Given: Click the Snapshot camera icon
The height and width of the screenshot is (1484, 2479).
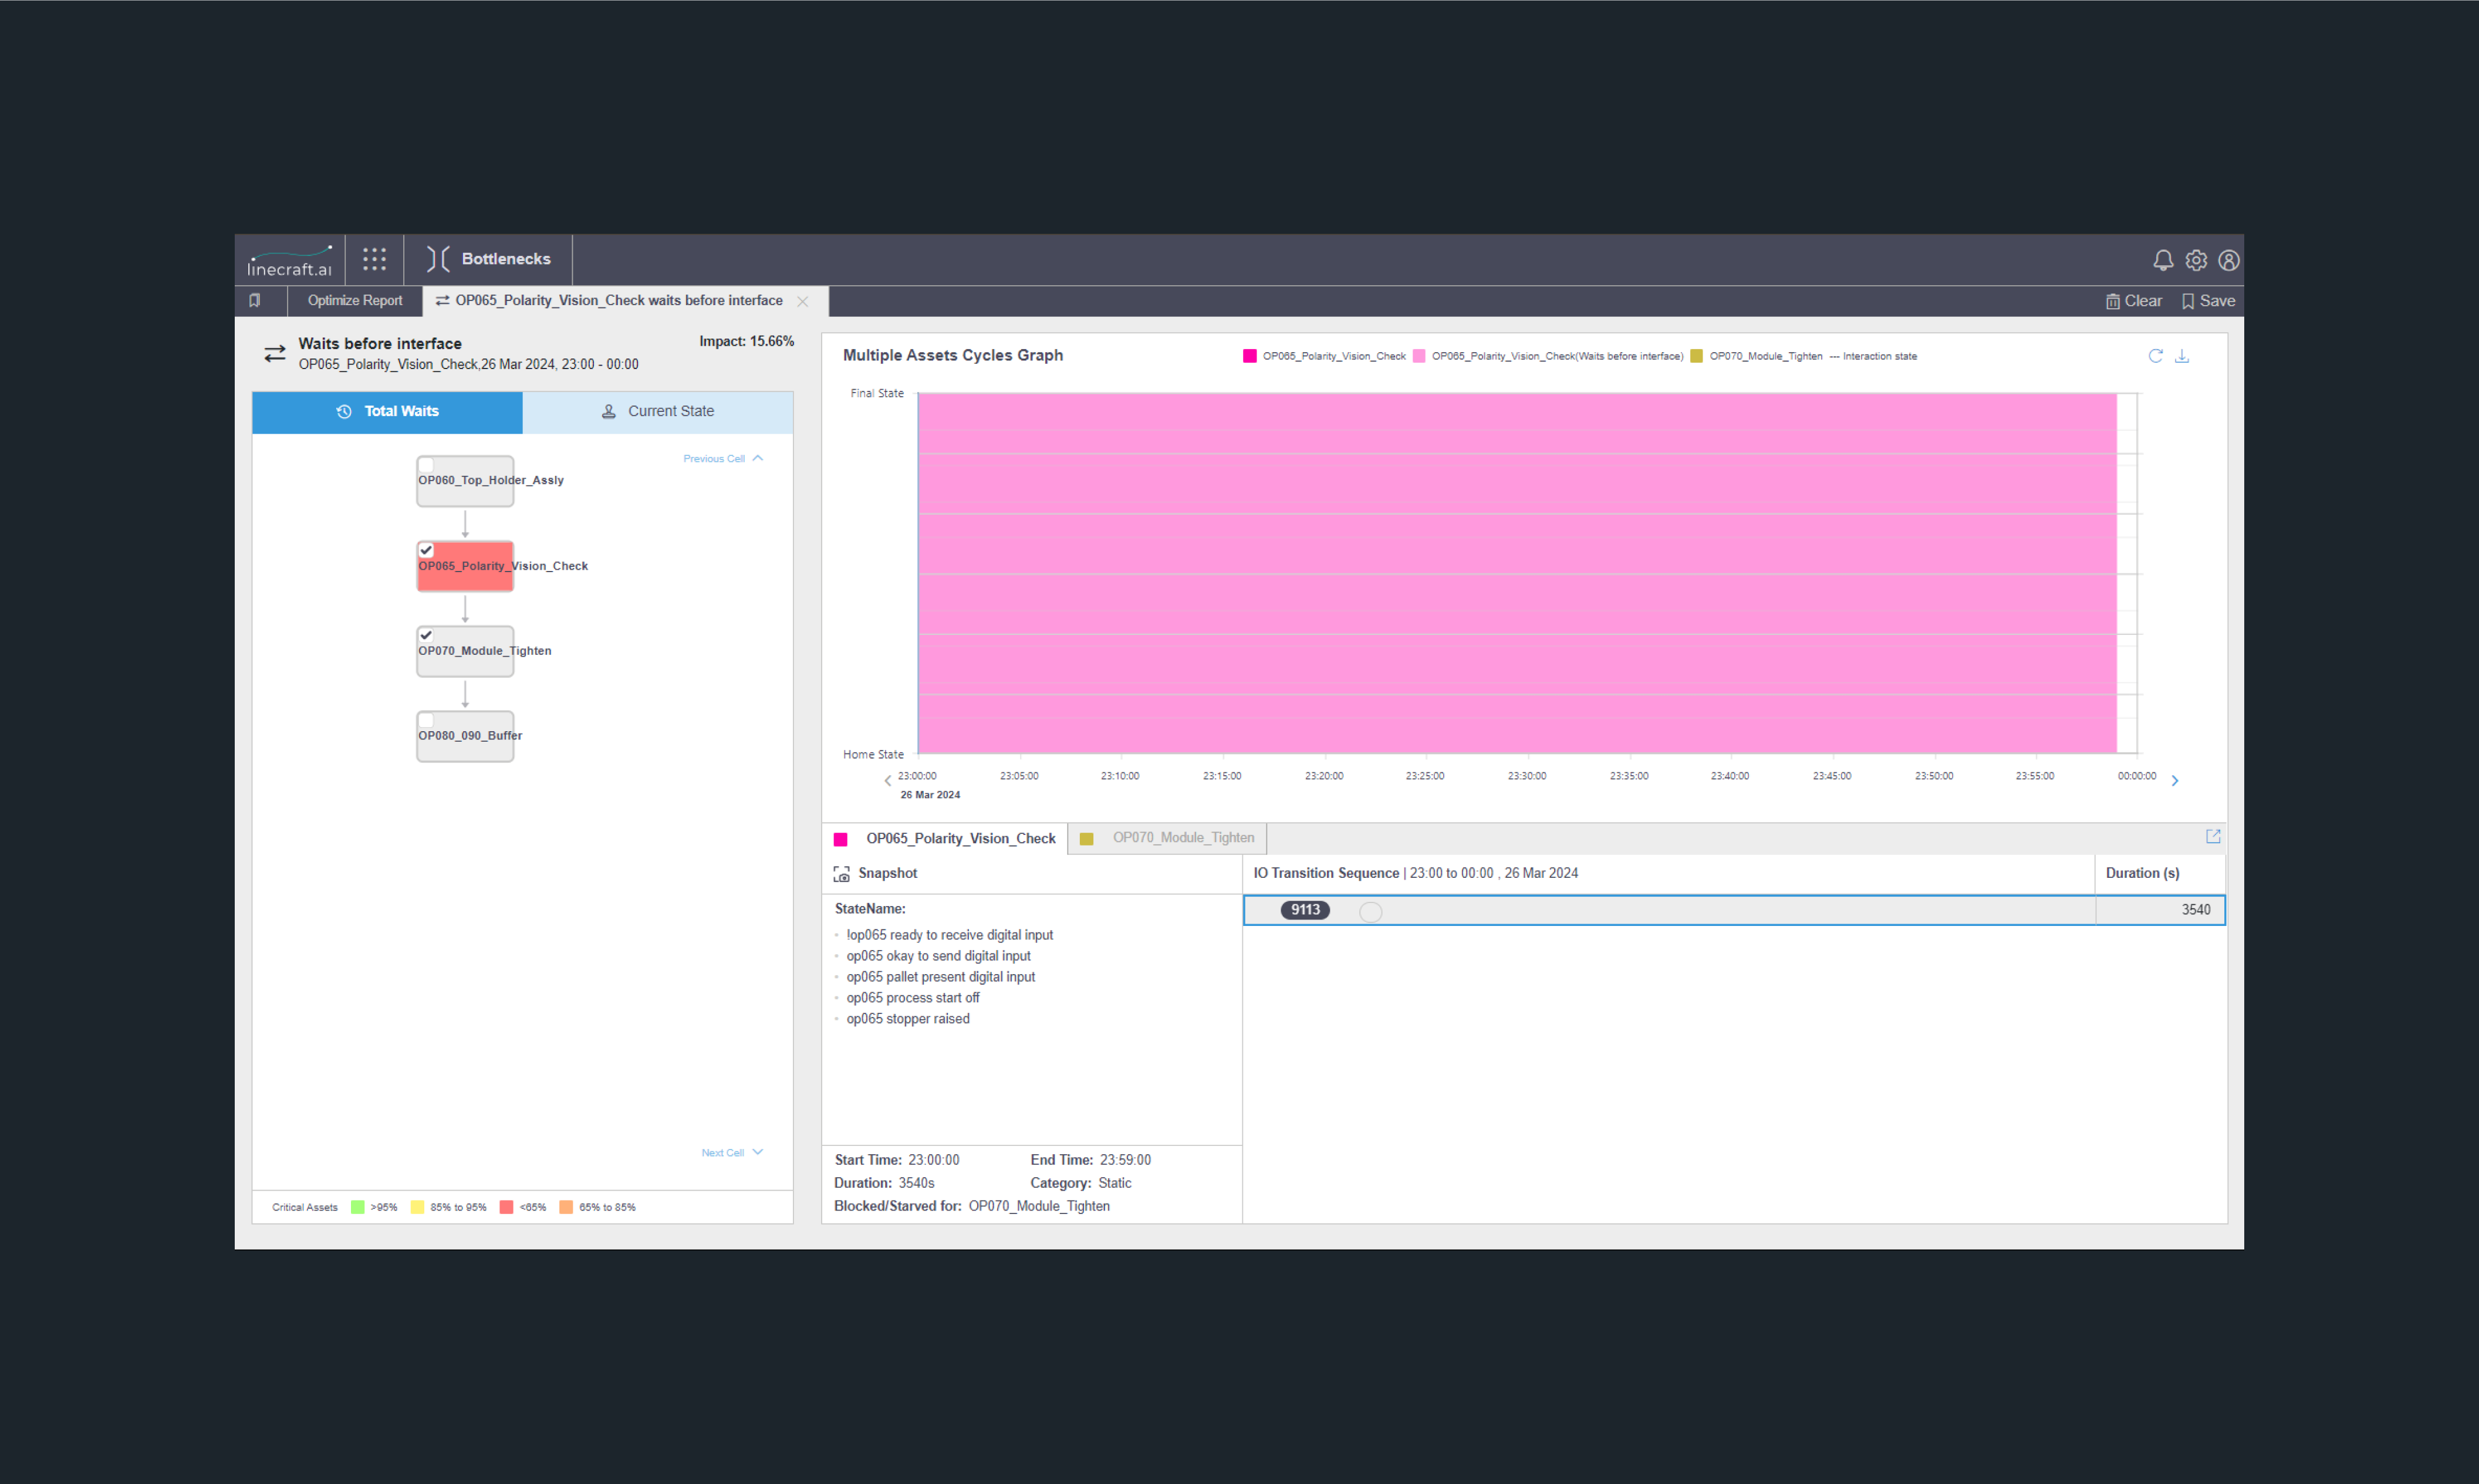Looking at the screenshot, I should click(x=842, y=874).
